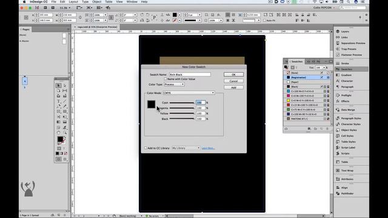Click OK in New Color Swatch dialog
This screenshot has height=218, width=388.
click(x=233, y=74)
